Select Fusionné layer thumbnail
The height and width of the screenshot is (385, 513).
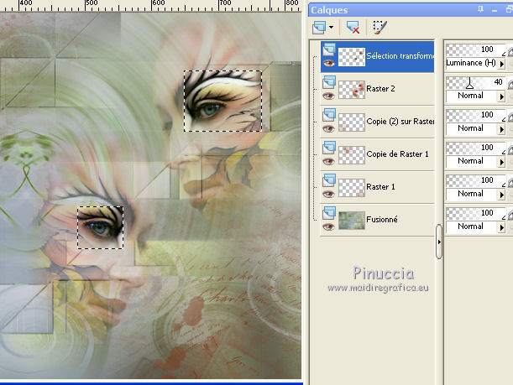point(352,221)
